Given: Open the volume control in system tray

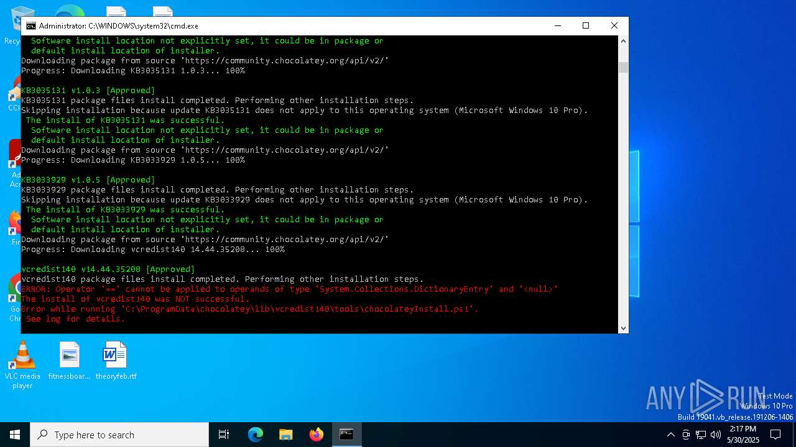Looking at the screenshot, I should coord(716,435).
